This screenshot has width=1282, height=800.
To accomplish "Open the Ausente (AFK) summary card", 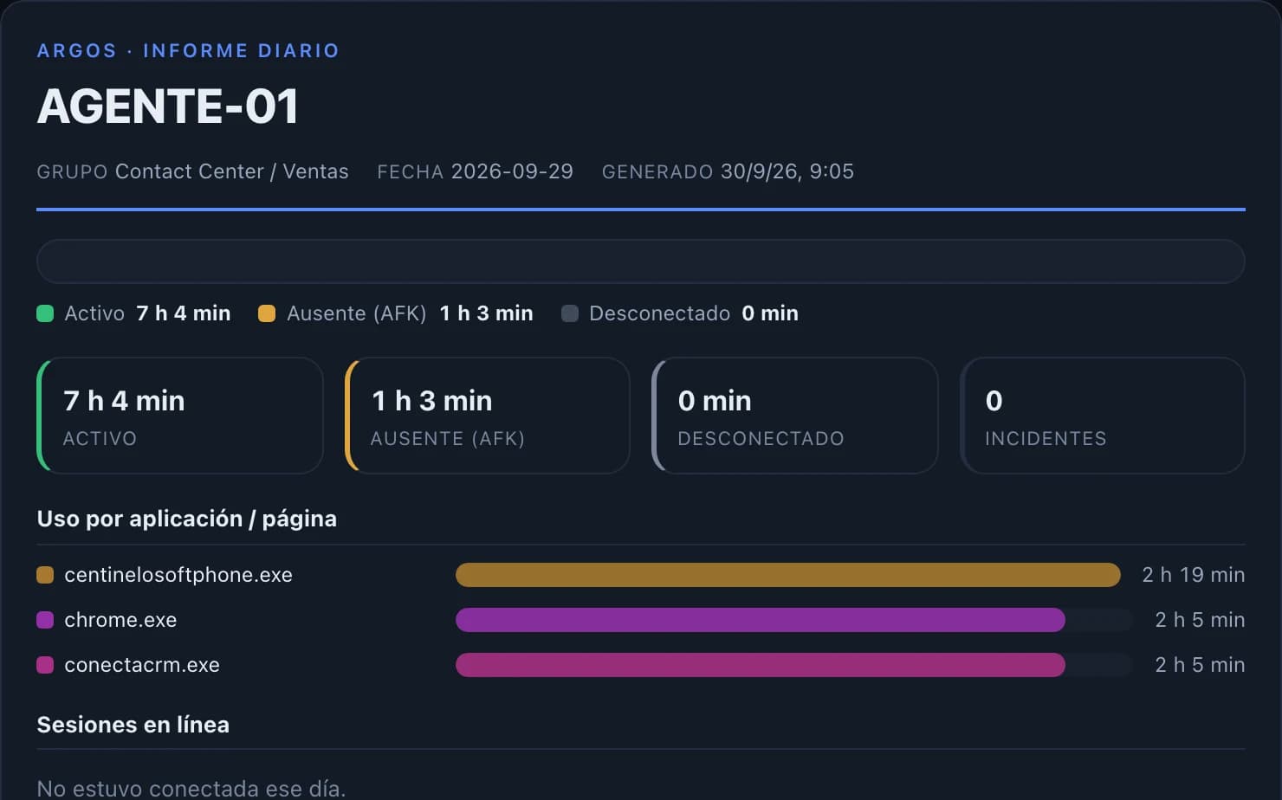I will point(488,416).
